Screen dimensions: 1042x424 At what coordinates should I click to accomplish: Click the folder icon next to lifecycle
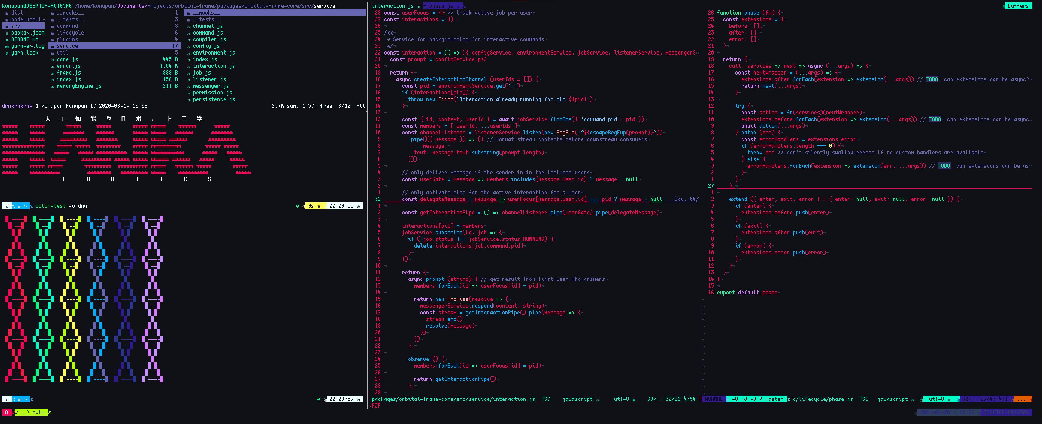(x=53, y=33)
